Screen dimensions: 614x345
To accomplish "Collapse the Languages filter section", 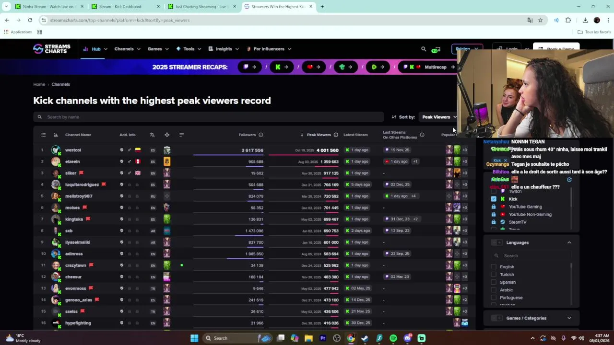I will (x=569, y=242).
